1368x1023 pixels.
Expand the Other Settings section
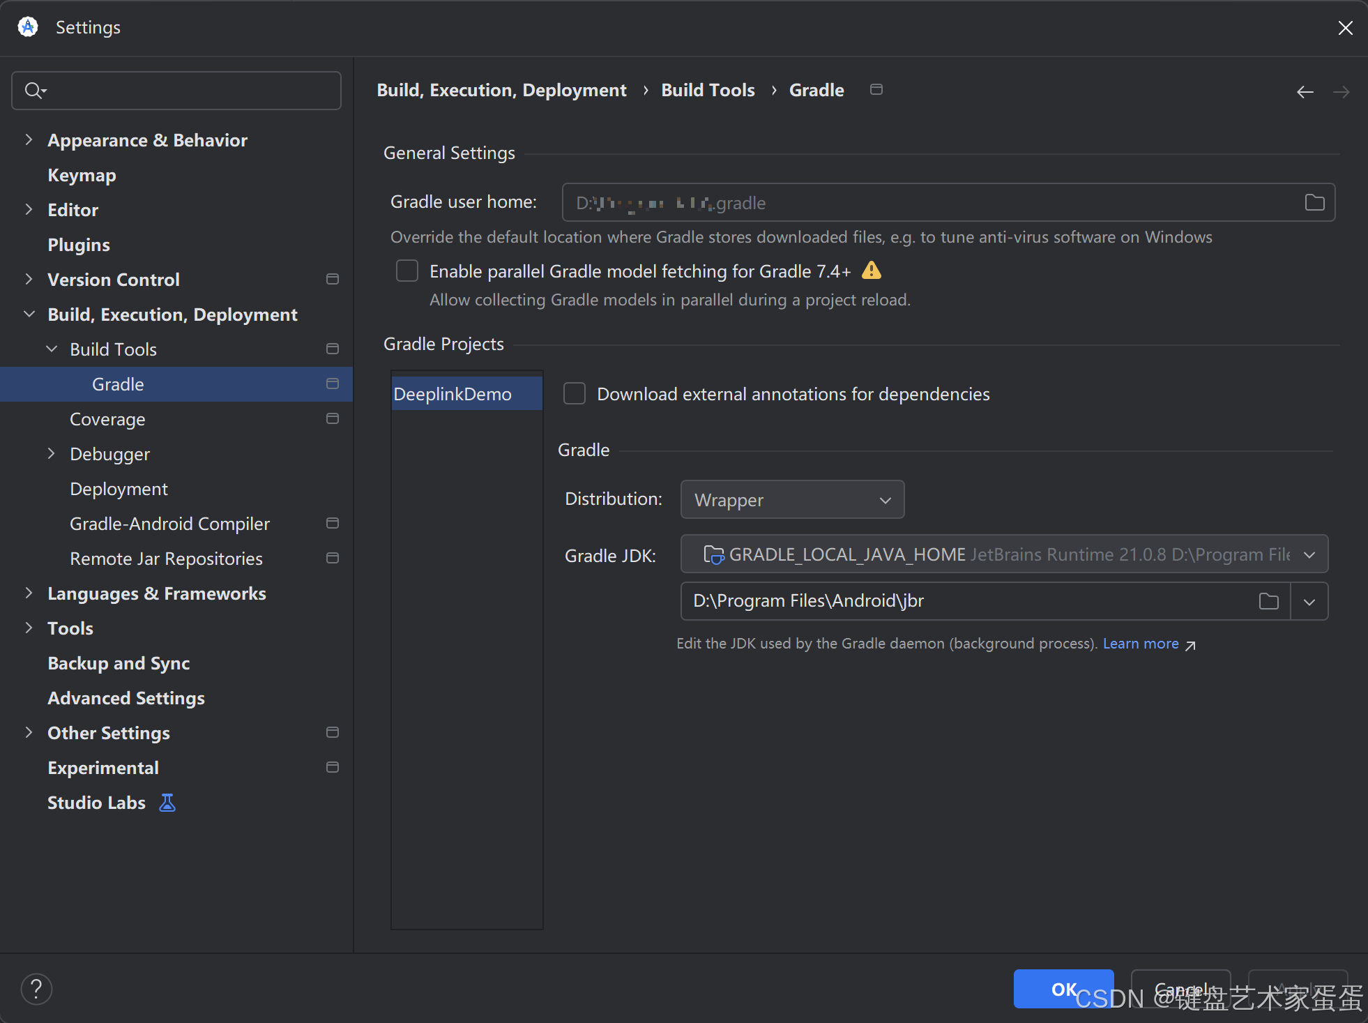point(29,732)
